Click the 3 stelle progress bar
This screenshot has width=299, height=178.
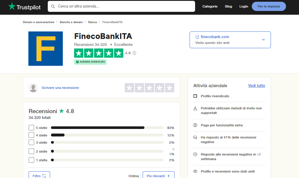pyautogui.click(x=107, y=143)
